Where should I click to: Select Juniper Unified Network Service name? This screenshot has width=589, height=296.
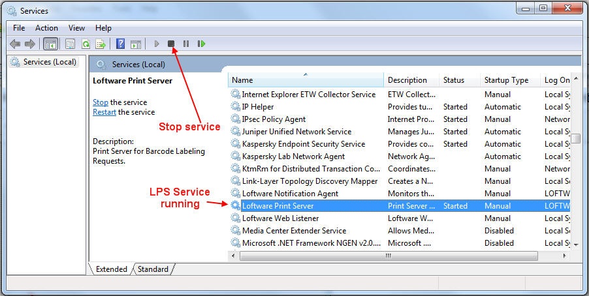coord(296,131)
